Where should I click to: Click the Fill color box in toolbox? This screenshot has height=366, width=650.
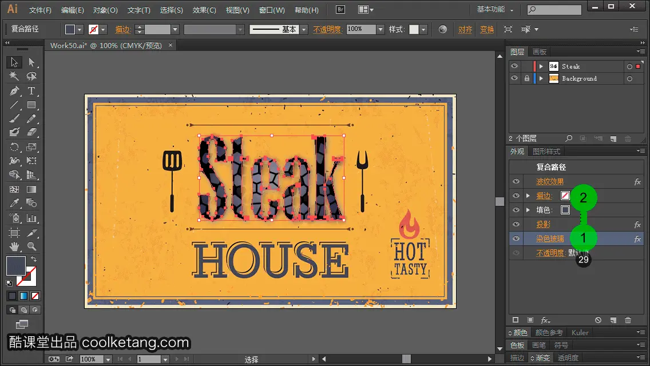tap(16, 266)
